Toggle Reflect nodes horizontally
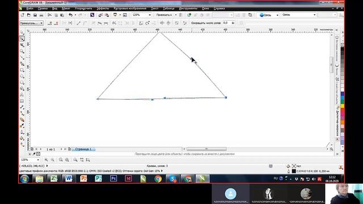Screen dimensions: 363x204 tap(162, 23)
